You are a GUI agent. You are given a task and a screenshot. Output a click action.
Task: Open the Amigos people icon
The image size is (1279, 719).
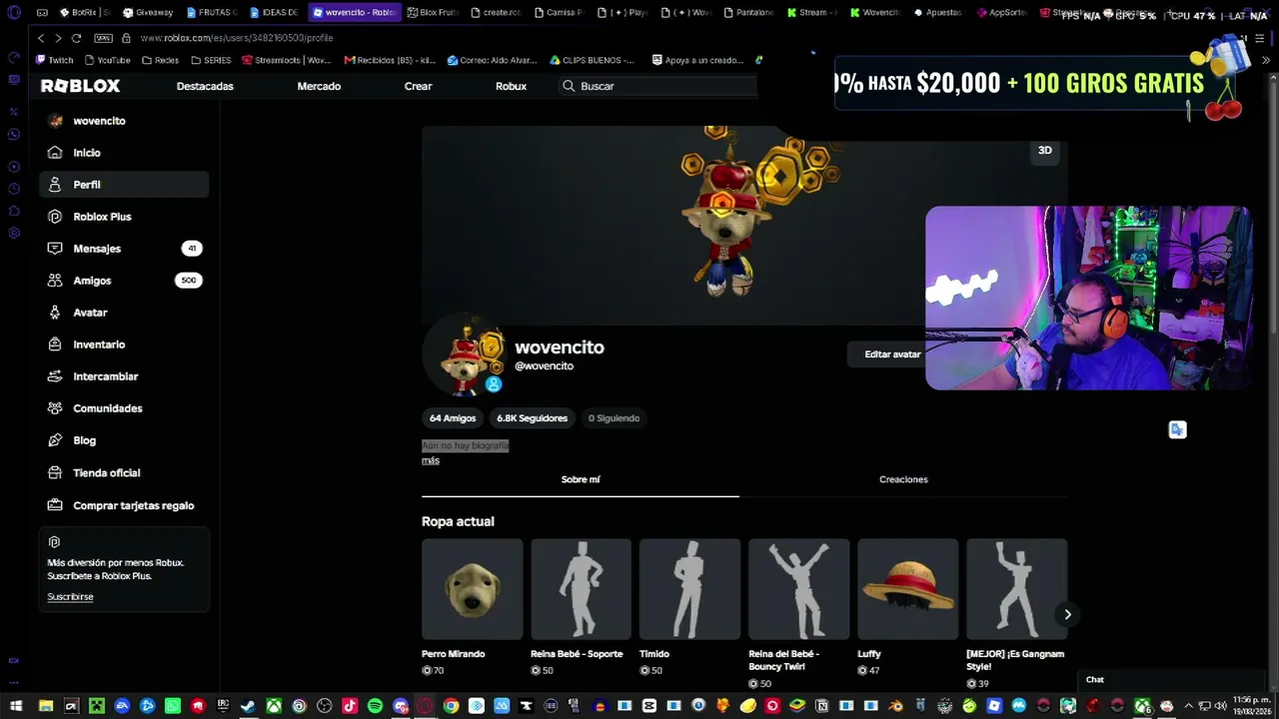[55, 281]
